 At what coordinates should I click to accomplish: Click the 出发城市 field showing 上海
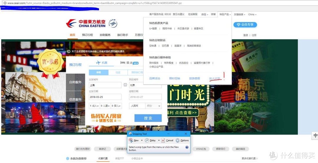coord(105,85)
